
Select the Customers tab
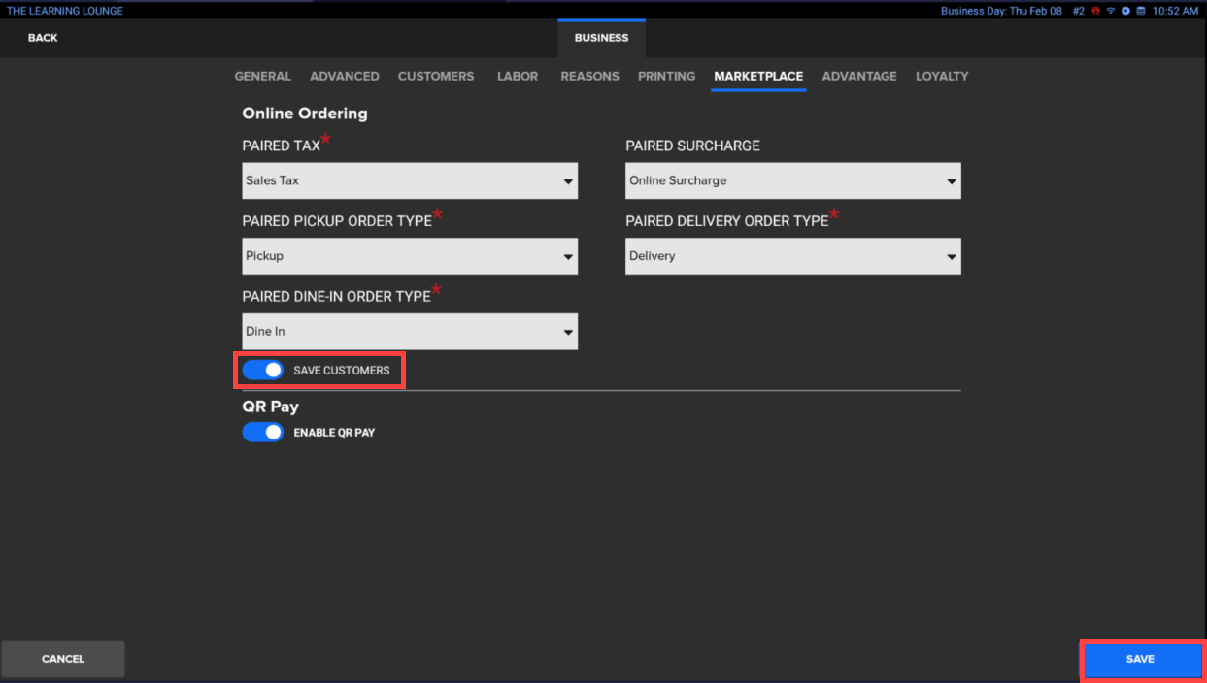[436, 76]
